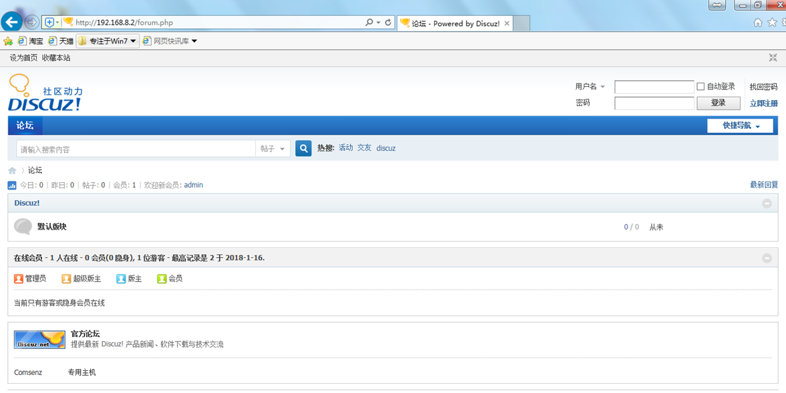Collapse the Discuz! category section
786x393 pixels.
[767, 204]
